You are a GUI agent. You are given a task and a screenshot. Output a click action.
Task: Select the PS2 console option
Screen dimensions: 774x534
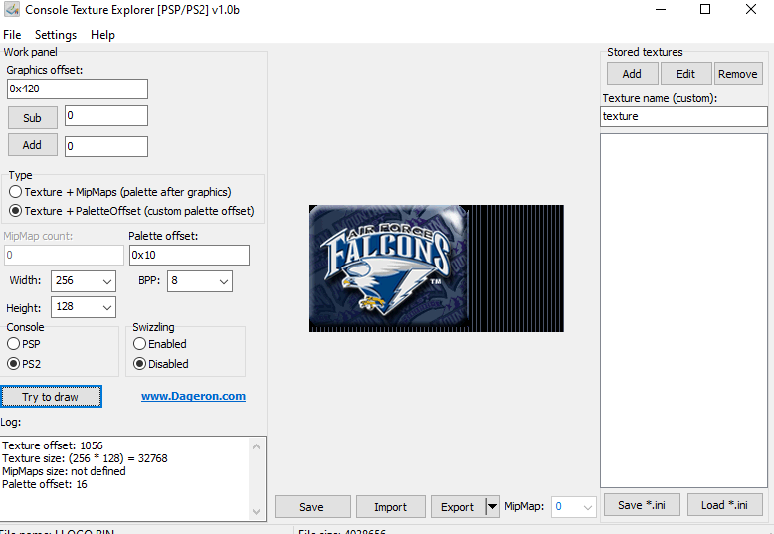point(24,364)
